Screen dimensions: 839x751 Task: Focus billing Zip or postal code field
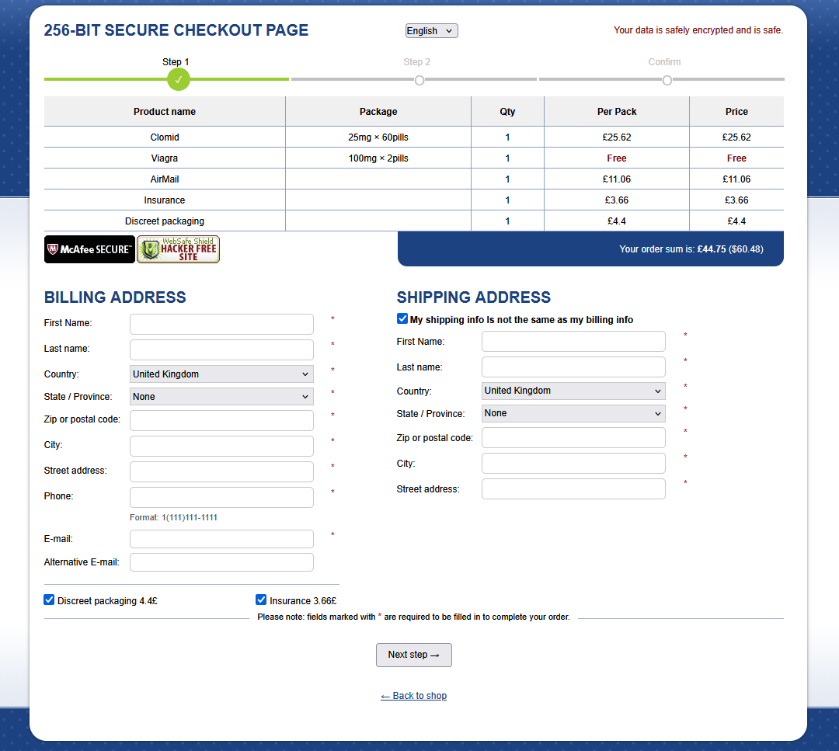pos(221,420)
